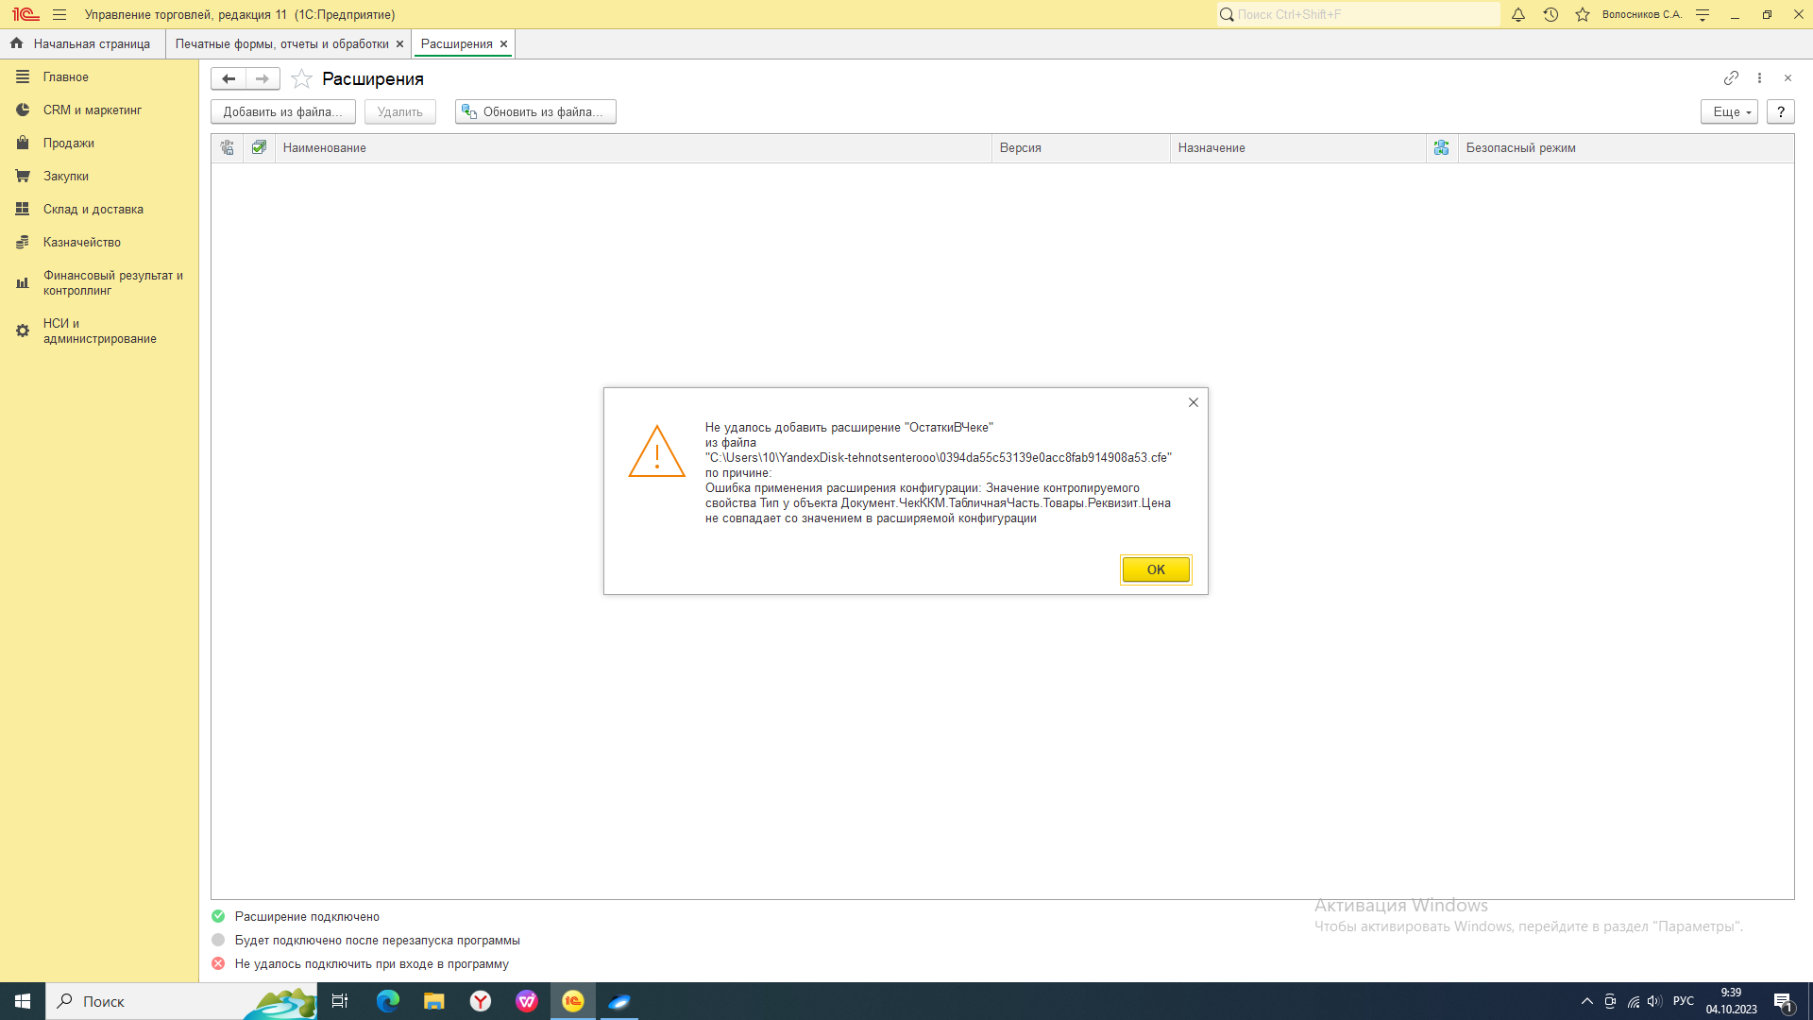Close the Печатные формы tab
This screenshot has width=1813, height=1020.
399,43
